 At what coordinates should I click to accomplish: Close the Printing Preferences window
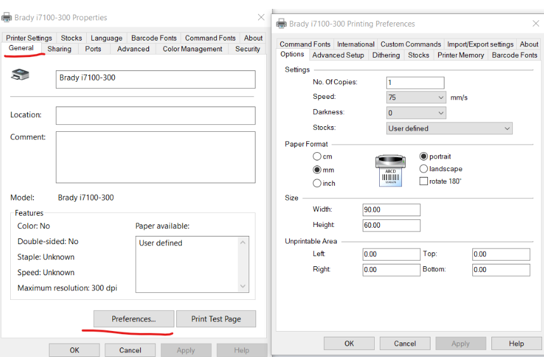tap(536, 23)
